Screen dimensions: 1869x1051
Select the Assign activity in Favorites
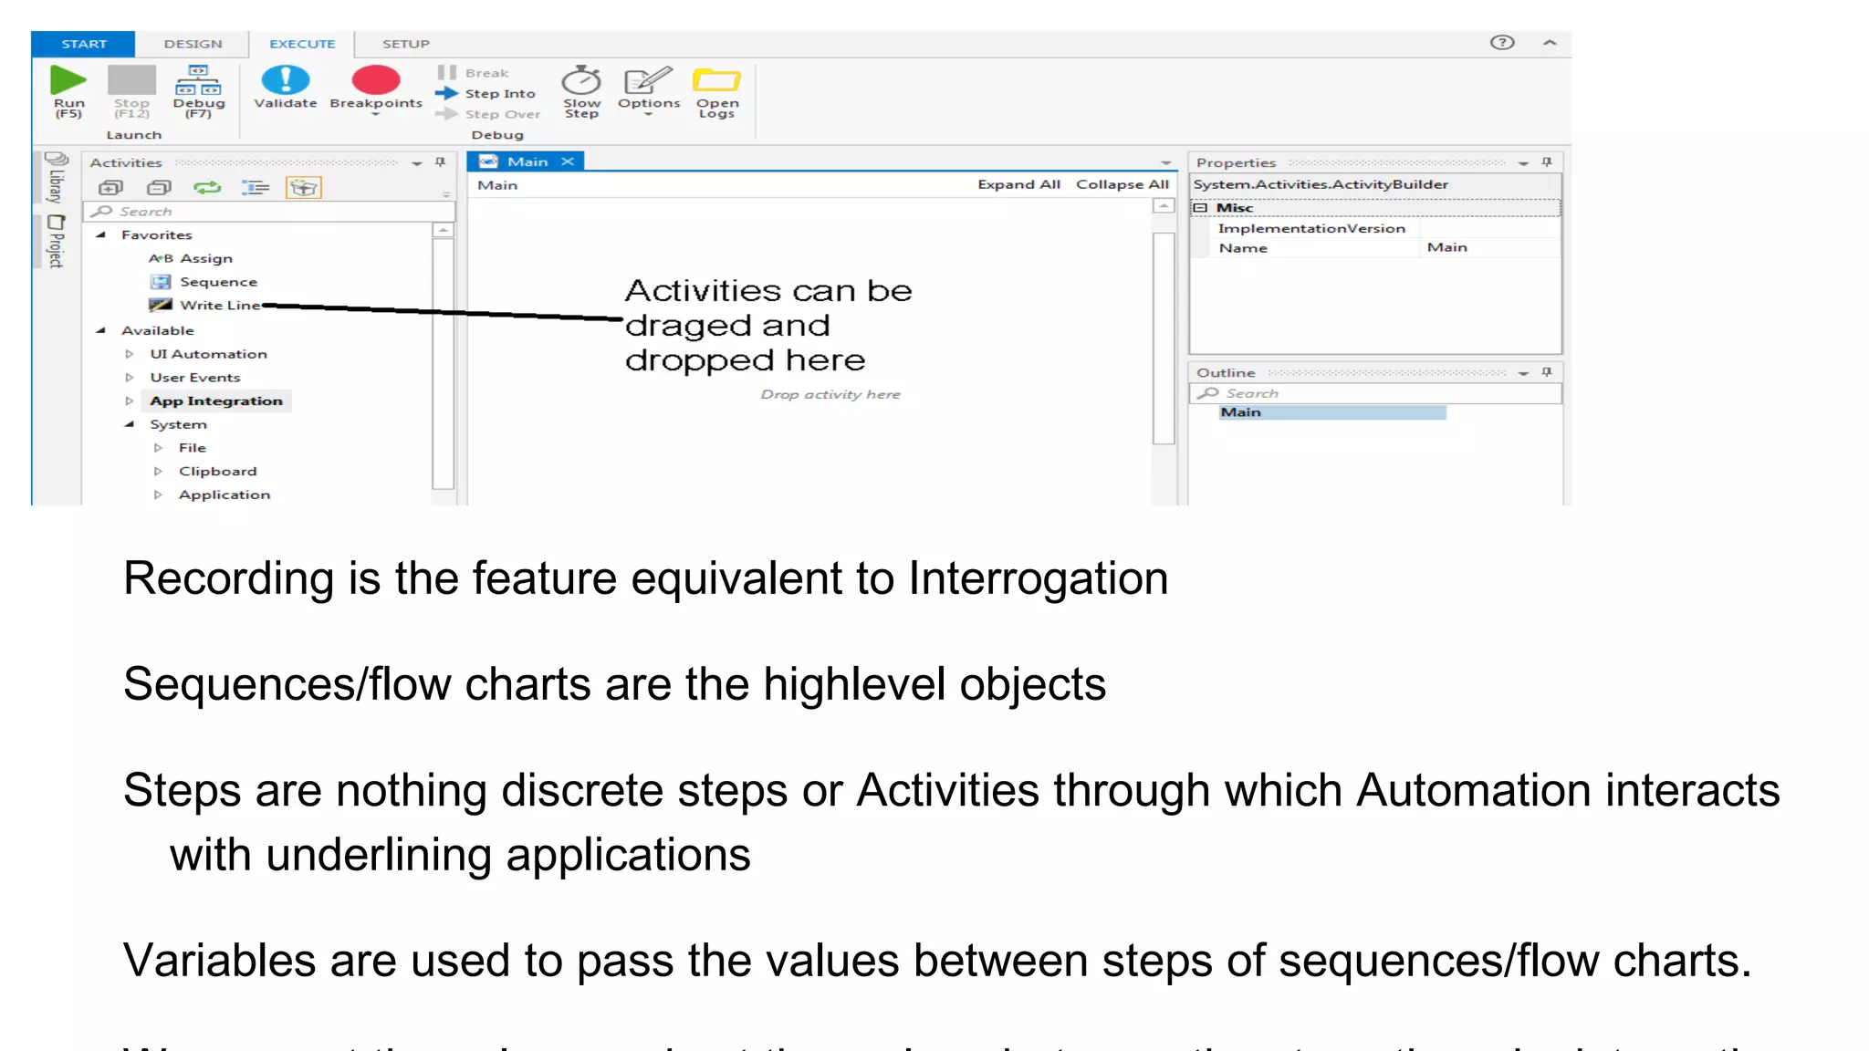tap(191, 258)
